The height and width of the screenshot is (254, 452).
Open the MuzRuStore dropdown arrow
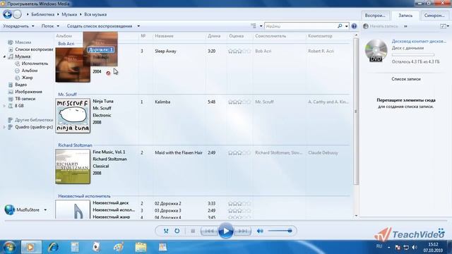[x=45, y=210]
